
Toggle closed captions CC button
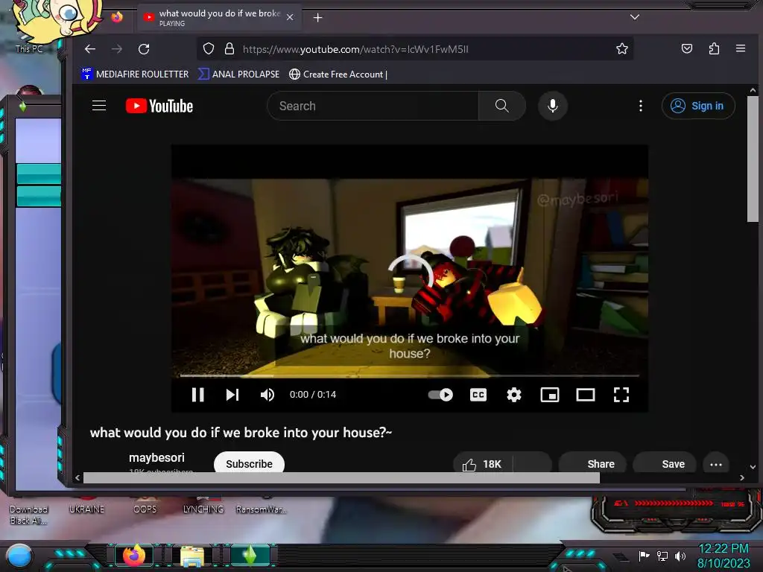click(x=478, y=395)
